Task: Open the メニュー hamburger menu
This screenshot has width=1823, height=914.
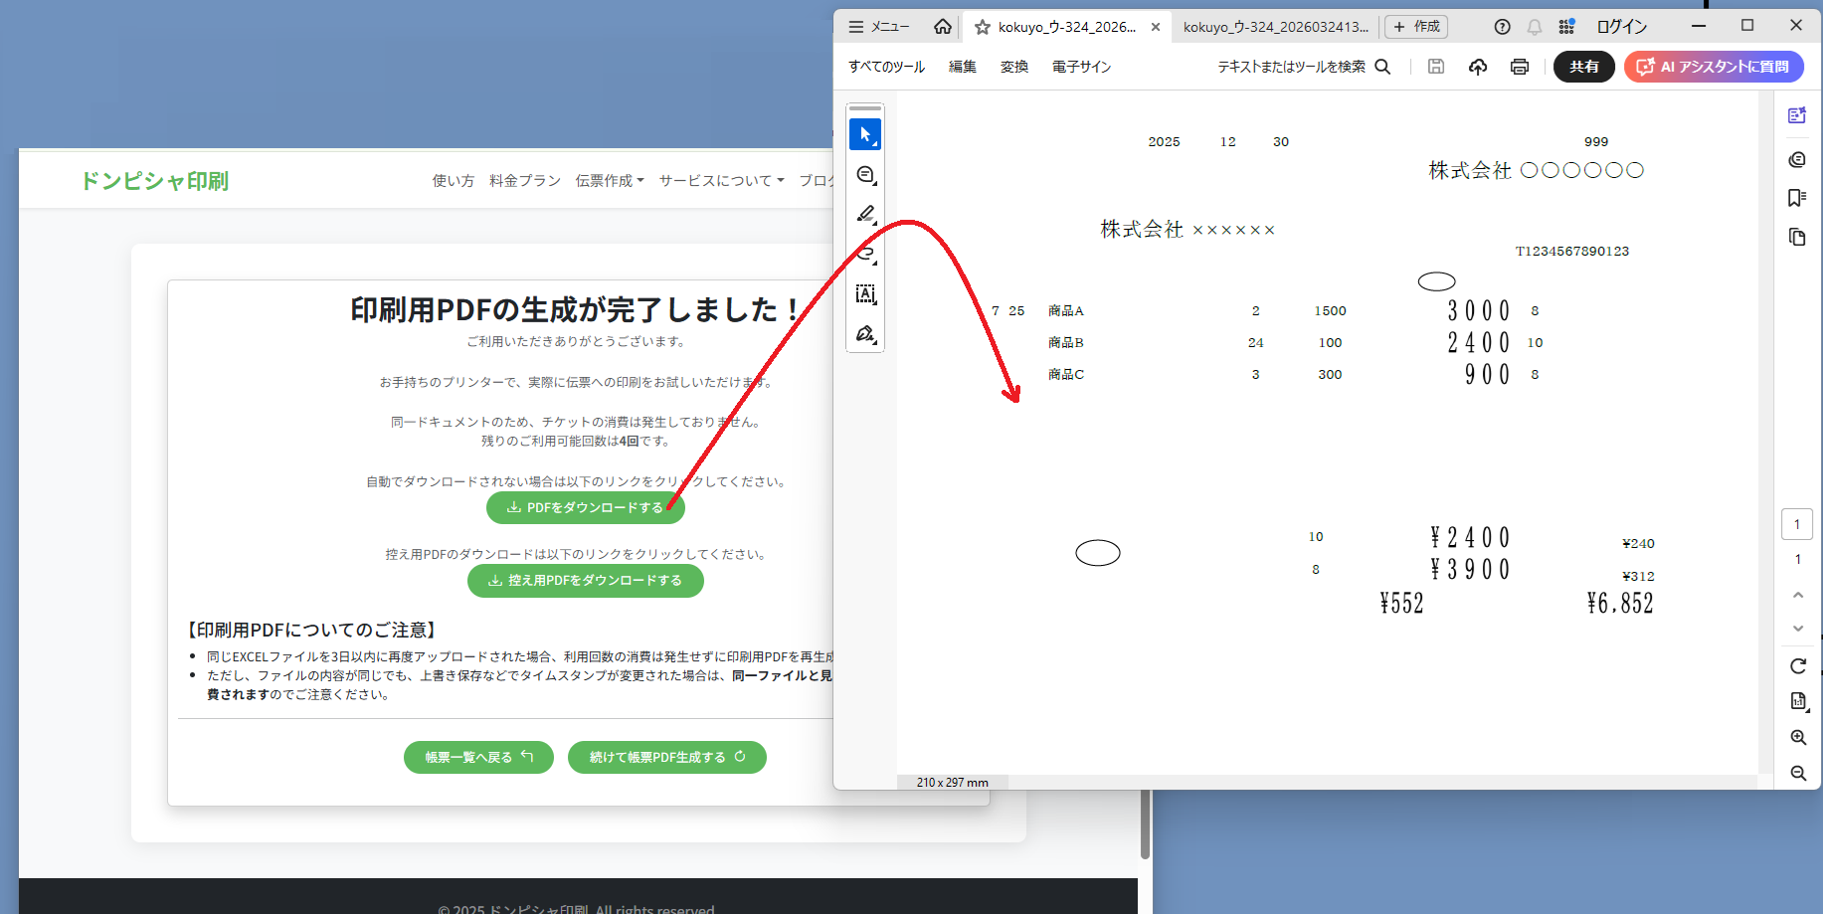Action: [879, 27]
